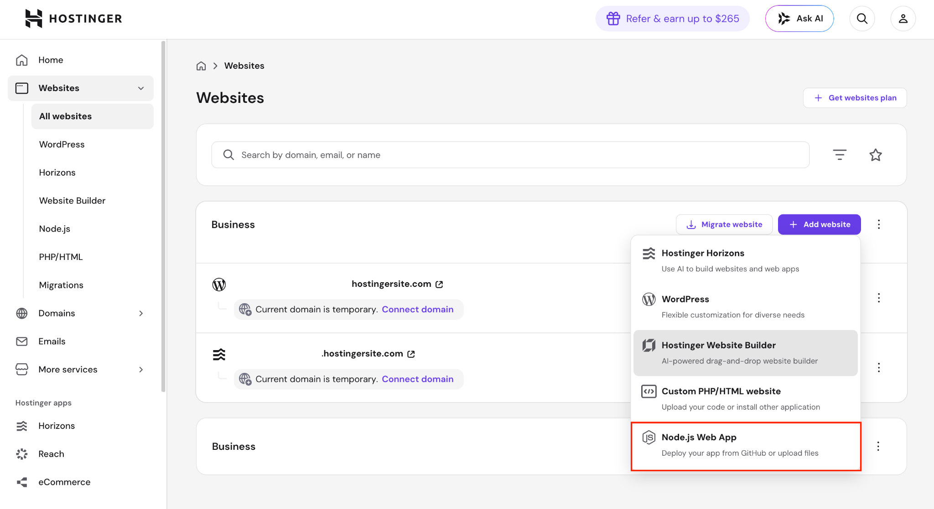Open the user profile icon
This screenshot has width=934, height=509.
click(903, 19)
